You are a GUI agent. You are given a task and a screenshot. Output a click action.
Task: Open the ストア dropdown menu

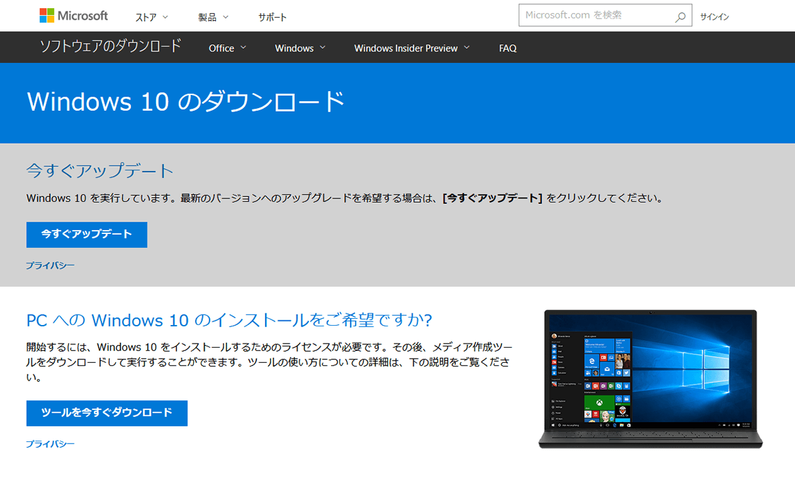[x=146, y=15]
